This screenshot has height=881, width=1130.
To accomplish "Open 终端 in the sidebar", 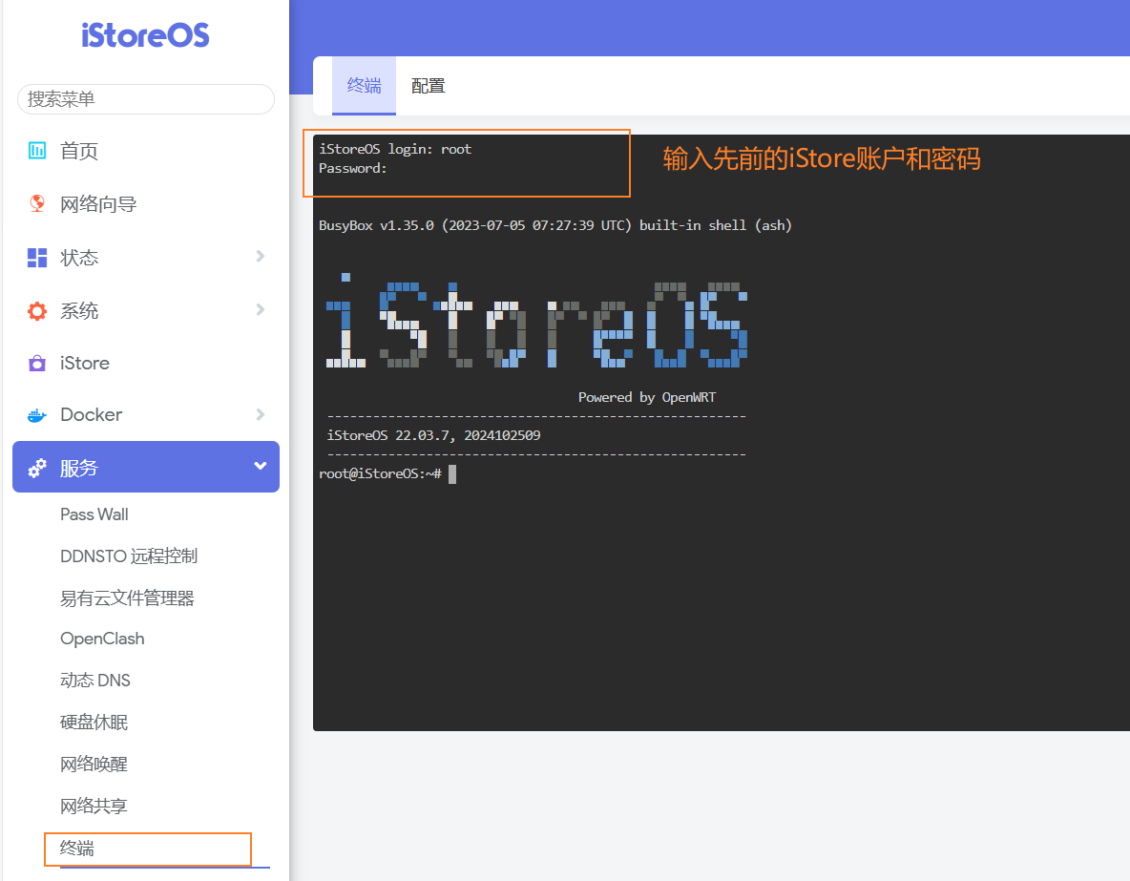I will pos(76,848).
